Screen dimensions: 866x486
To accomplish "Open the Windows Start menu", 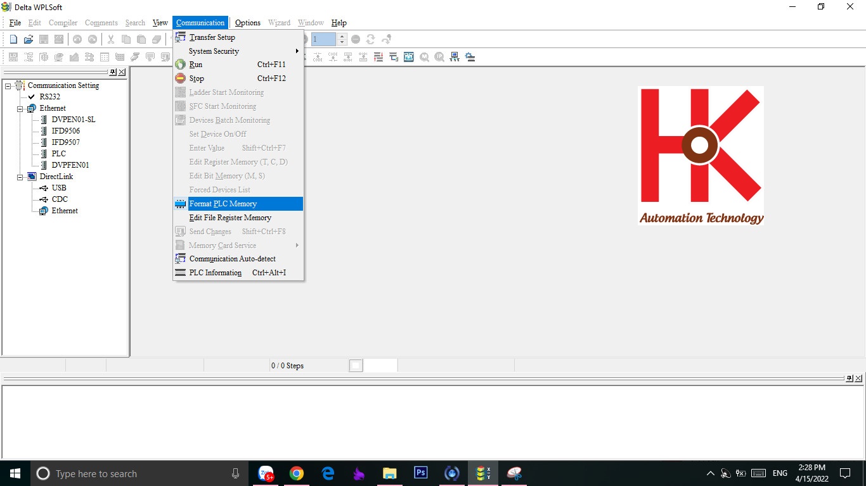I will (15, 473).
